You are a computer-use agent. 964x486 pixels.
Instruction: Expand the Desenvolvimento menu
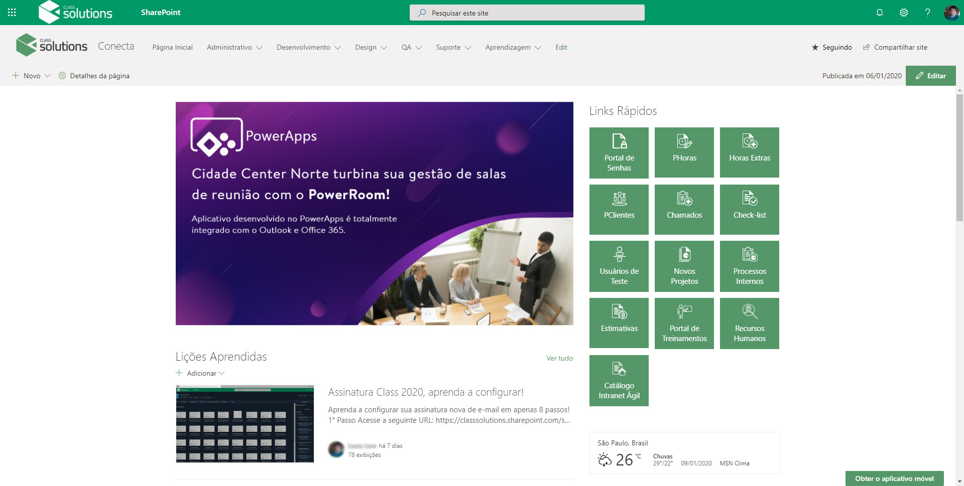tap(308, 47)
